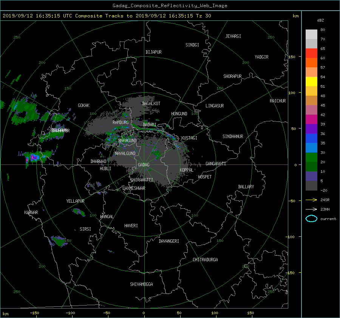Screen dimensions: 340x318
Task: Click the SINDGI city label
Action: pos(192,45)
